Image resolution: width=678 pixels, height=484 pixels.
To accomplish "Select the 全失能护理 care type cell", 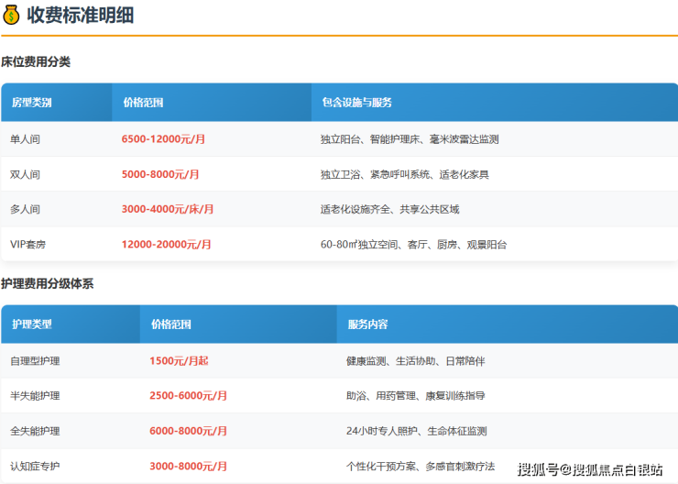I will [x=36, y=431].
